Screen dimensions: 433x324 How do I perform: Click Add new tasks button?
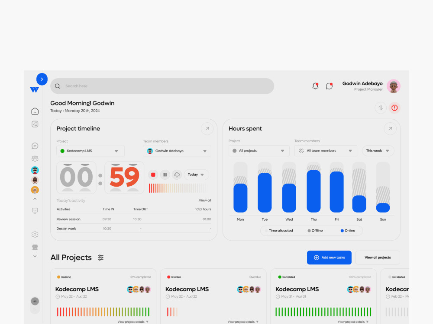tap(329, 257)
